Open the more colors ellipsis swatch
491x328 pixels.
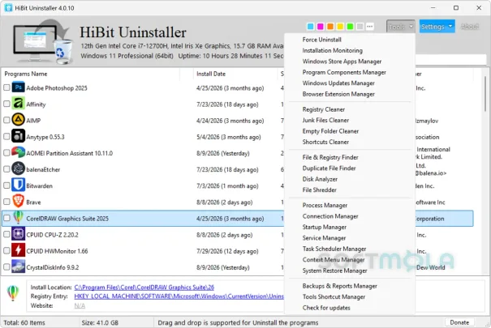point(370,27)
